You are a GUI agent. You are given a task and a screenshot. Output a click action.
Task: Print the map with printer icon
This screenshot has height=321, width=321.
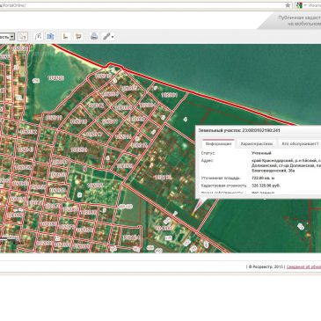[x=94, y=36]
